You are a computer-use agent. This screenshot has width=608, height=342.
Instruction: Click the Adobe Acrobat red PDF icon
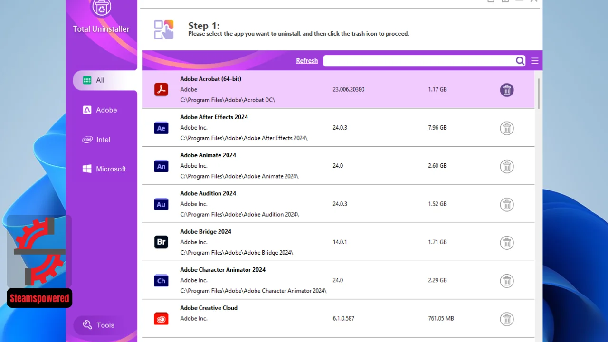coord(161,89)
